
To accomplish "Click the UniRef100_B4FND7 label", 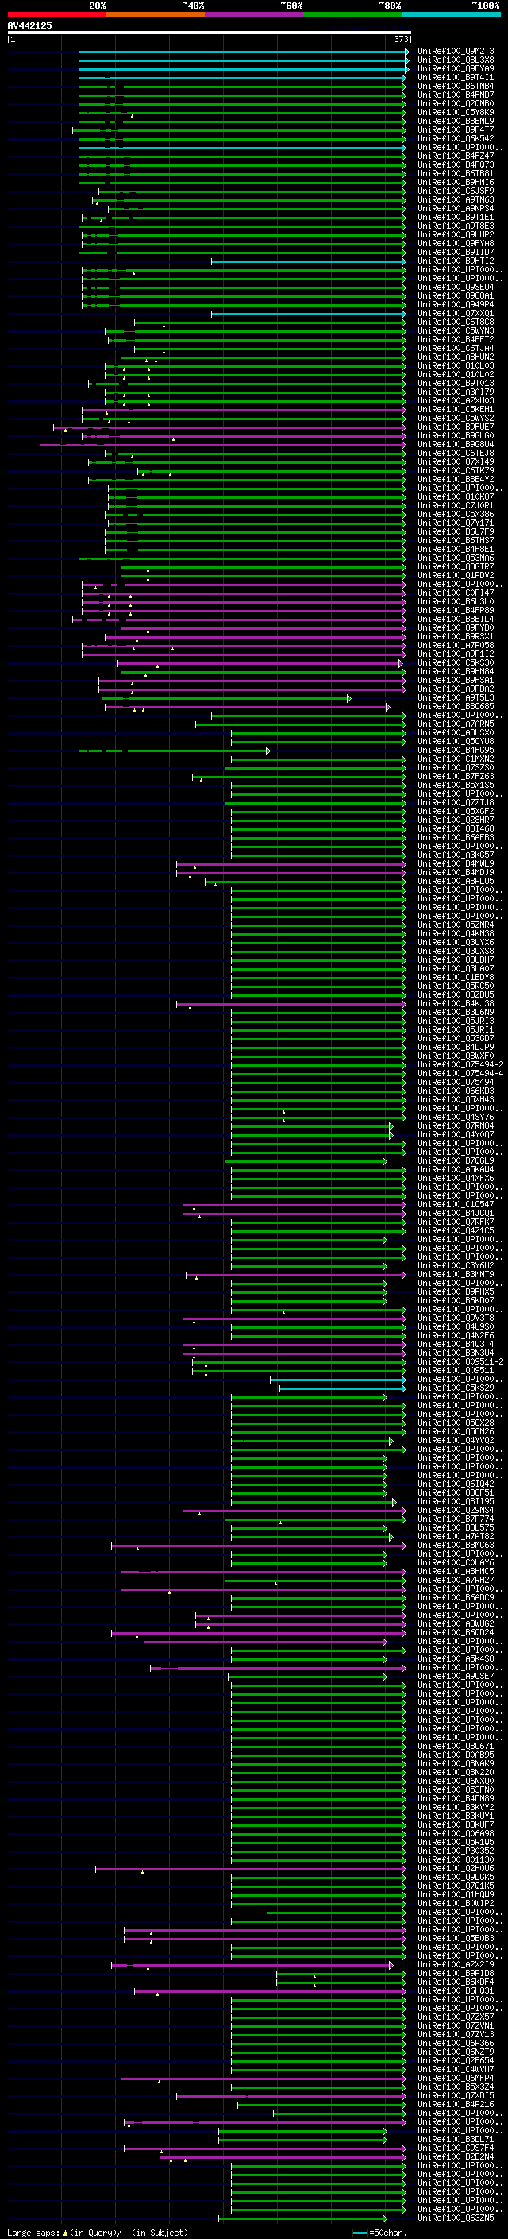I will tap(456, 95).
